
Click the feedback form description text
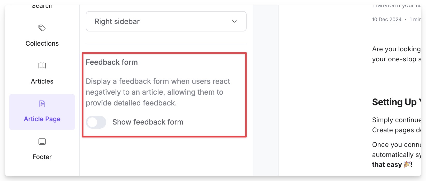tap(158, 92)
